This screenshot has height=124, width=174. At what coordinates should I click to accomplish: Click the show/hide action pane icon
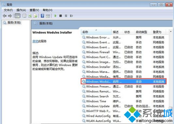tap(48, 16)
